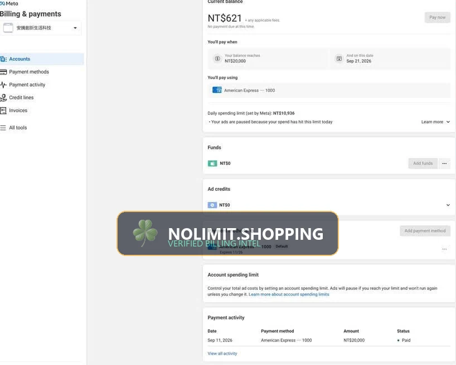Click American Express 1000 in payment activity row
456x365 pixels.
[x=286, y=341]
